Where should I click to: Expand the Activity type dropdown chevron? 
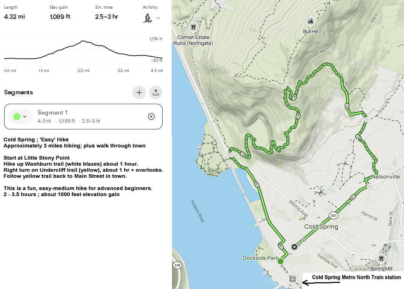[x=158, y=18]
